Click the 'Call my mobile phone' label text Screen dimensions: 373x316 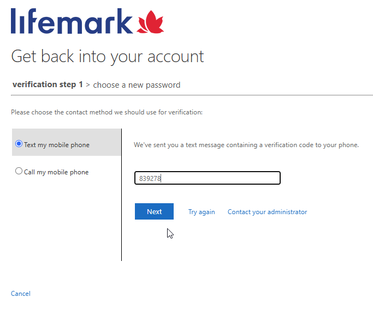56,172
